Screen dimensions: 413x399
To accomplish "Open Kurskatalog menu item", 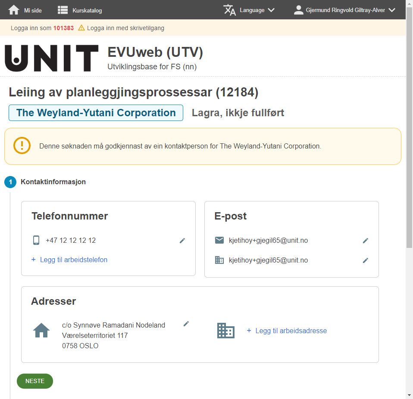I will pyautogui.click(x=87, y=10).
